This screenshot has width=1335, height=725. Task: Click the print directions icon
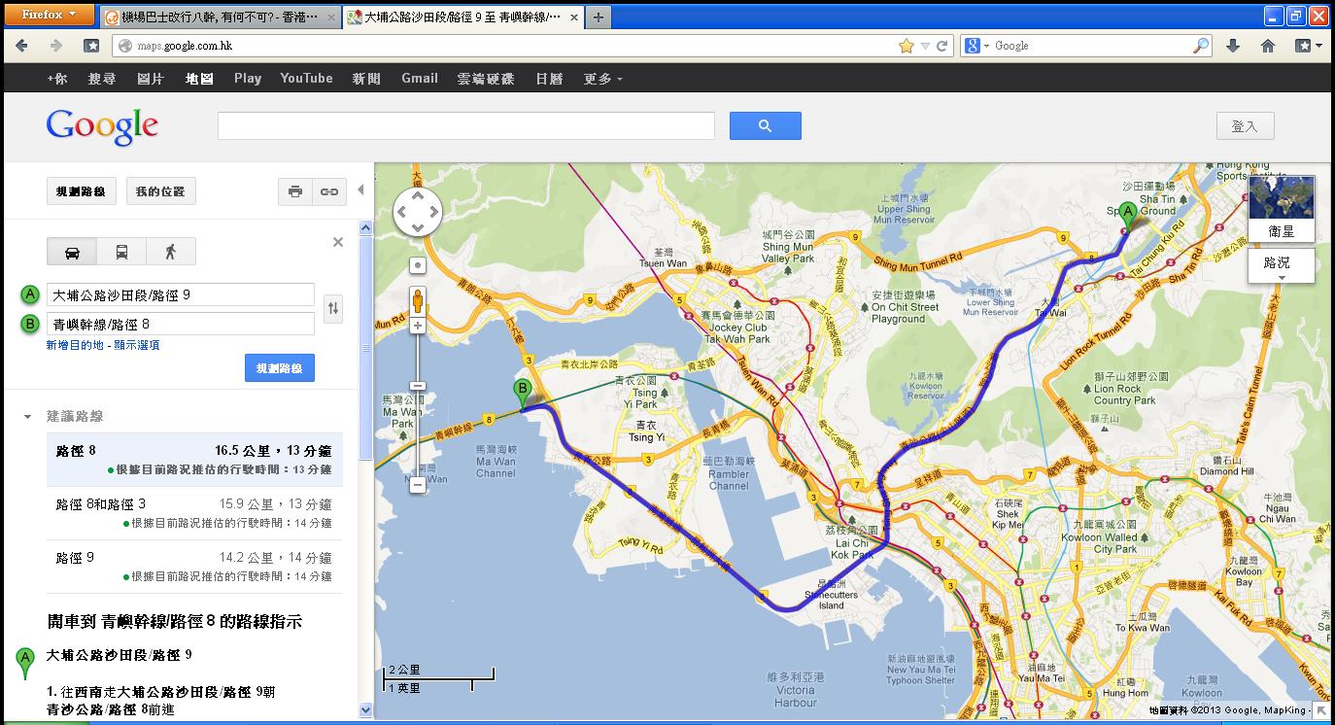click(295, 191)
